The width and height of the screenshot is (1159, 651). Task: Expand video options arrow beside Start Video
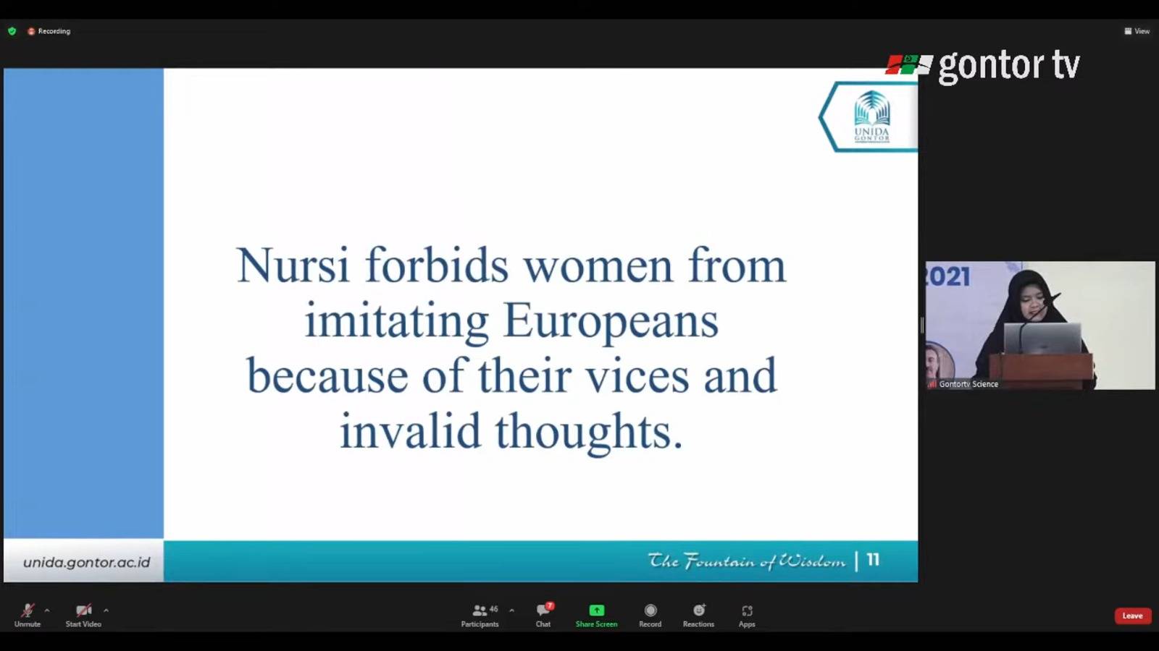coord(106,610)
